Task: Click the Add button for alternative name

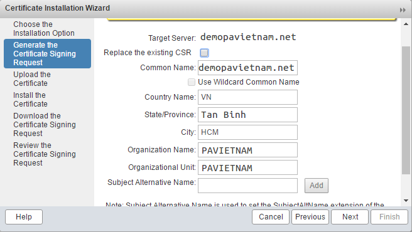Action: [317, 186]
